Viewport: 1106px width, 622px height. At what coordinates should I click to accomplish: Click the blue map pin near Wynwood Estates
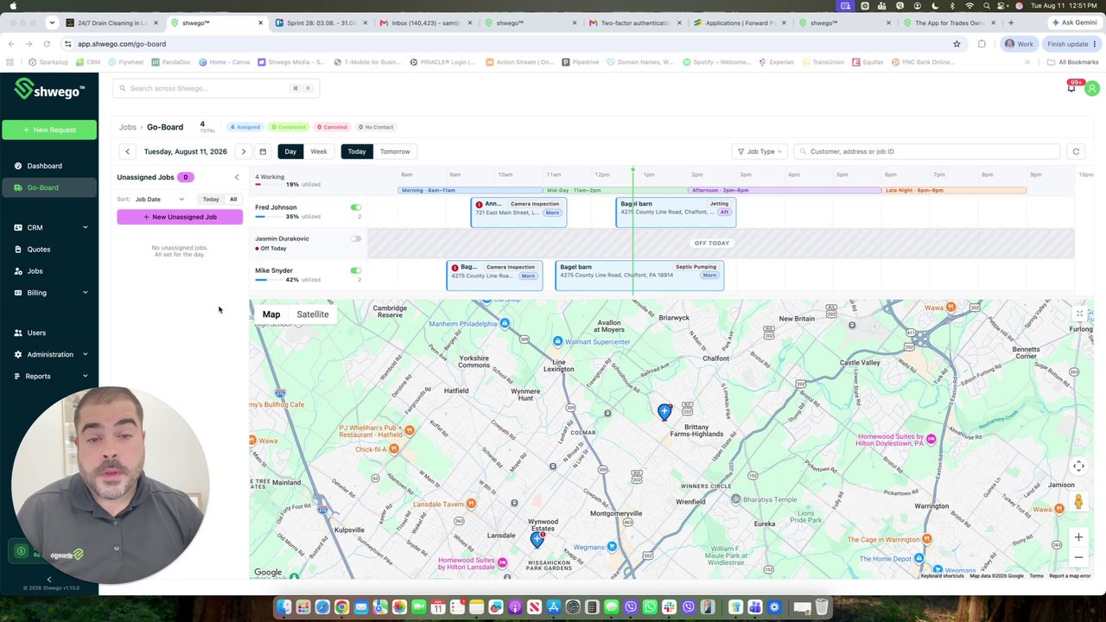[x=537, y=540]
